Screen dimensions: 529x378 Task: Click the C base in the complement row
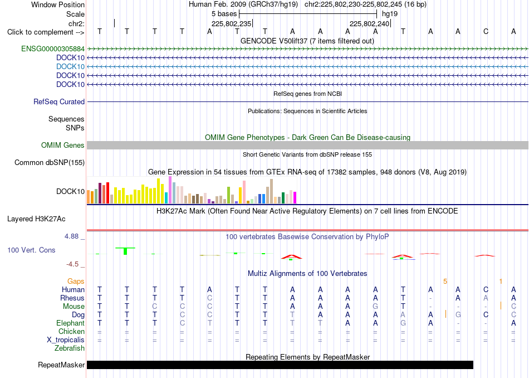pyautogui.click(x=486, y=32)
